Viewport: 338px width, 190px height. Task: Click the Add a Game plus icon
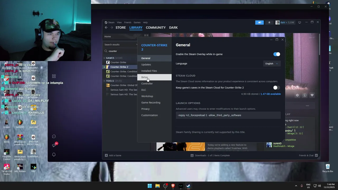(x=106, y=155)
